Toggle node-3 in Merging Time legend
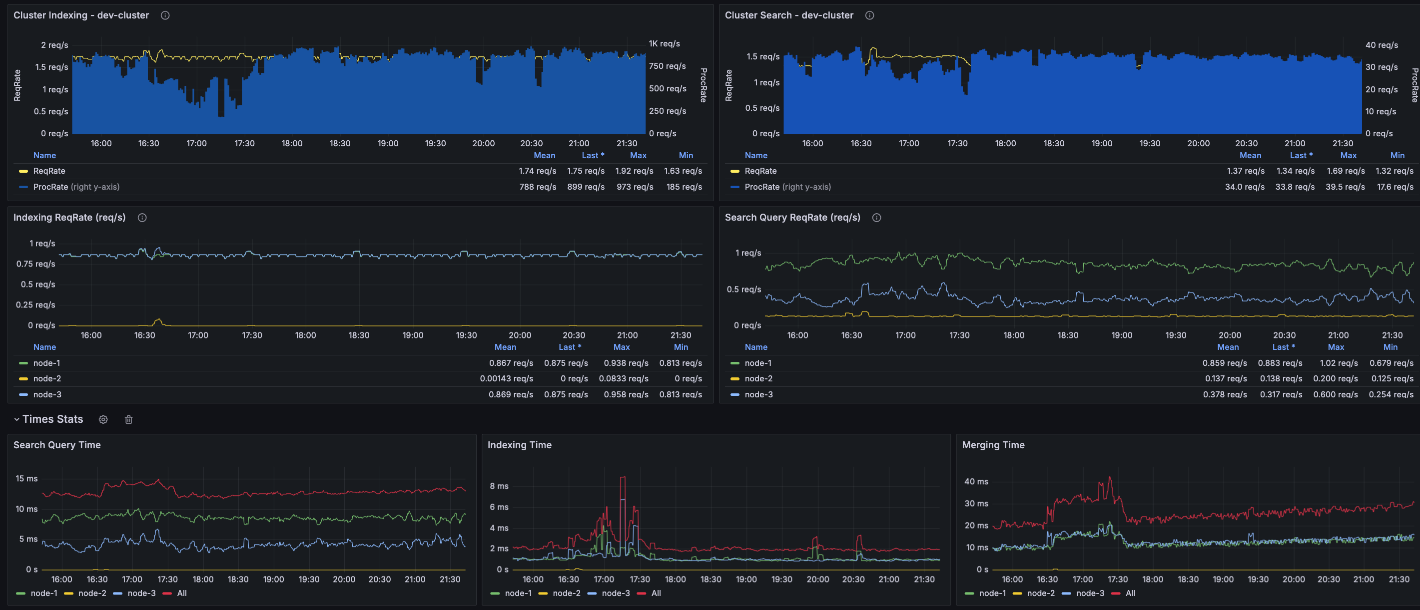The image size is (1420, 610). pos(1090,594)
